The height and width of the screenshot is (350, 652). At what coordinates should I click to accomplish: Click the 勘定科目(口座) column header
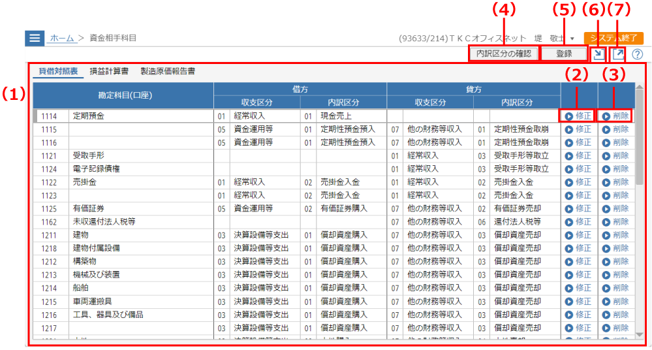tap(123, 96)
